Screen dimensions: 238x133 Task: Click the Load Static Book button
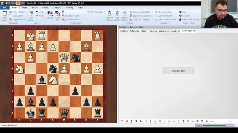178,71
